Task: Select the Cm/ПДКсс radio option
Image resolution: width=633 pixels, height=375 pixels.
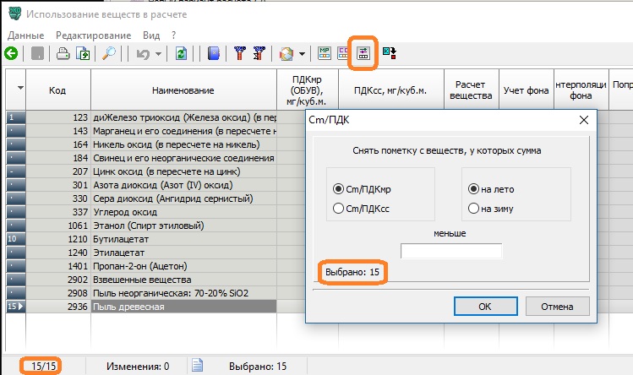Action: coord(339,208)
